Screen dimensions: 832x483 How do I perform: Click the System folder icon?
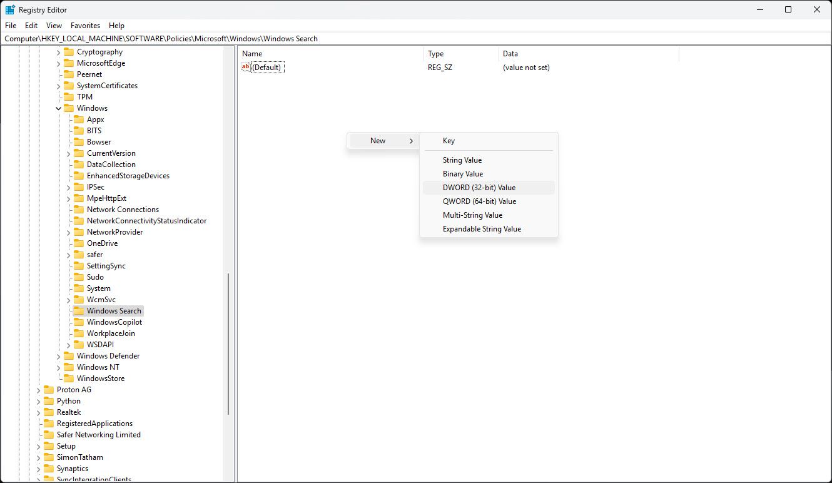[79, 288]
